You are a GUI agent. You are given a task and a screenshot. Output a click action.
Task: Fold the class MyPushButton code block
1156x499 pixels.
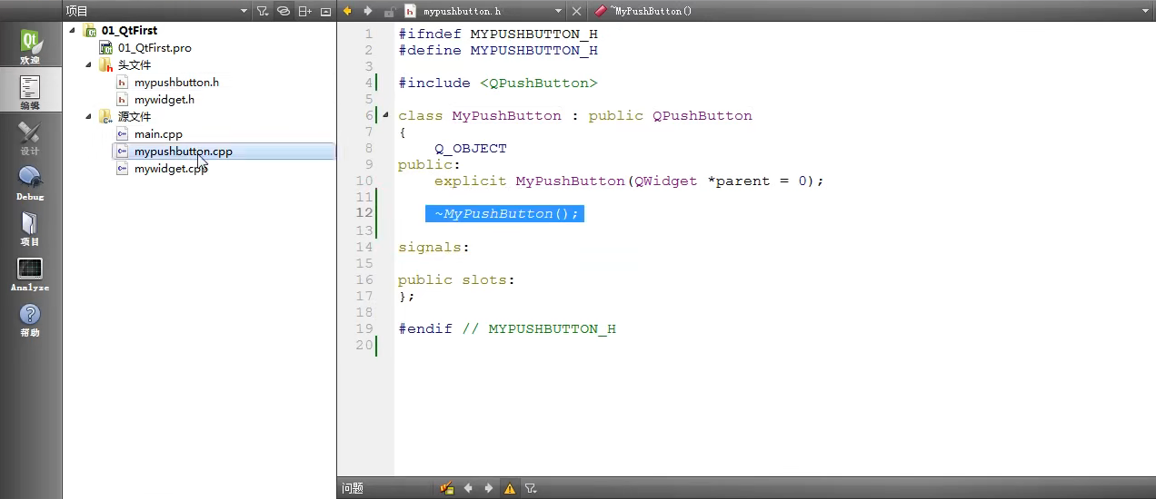(384, 115)
